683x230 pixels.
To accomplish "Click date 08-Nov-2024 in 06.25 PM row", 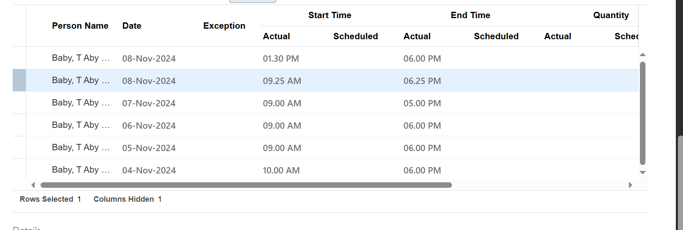I will (x=149, y=81).
